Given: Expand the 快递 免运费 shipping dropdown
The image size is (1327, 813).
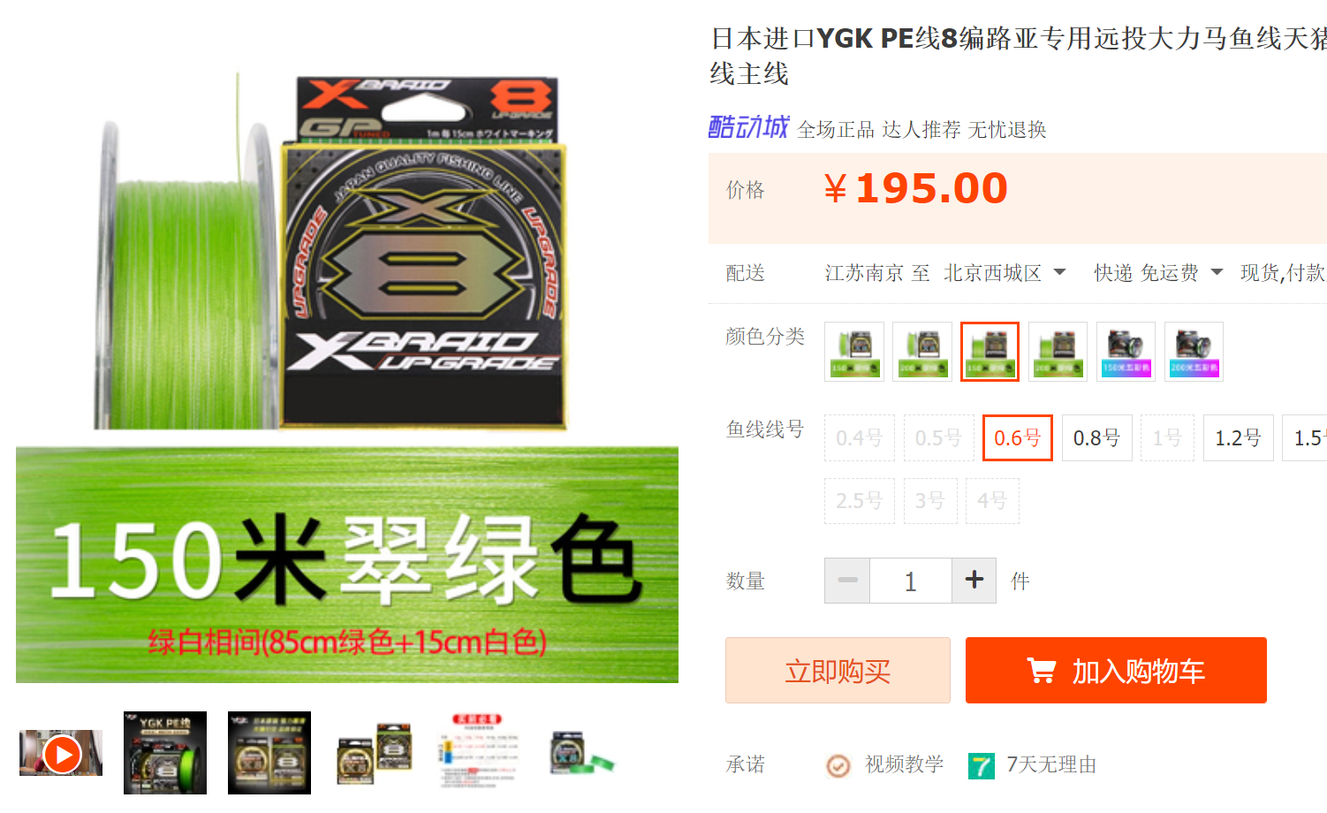Looking at the screenshot, I should pos(1158,273).
